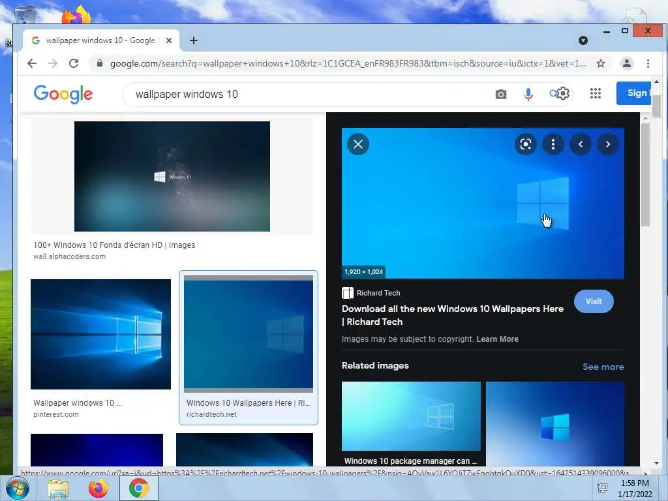Screen dimensions: 668x501
Task: Close the wallpaper windows 10 tab
Action: 169,40
